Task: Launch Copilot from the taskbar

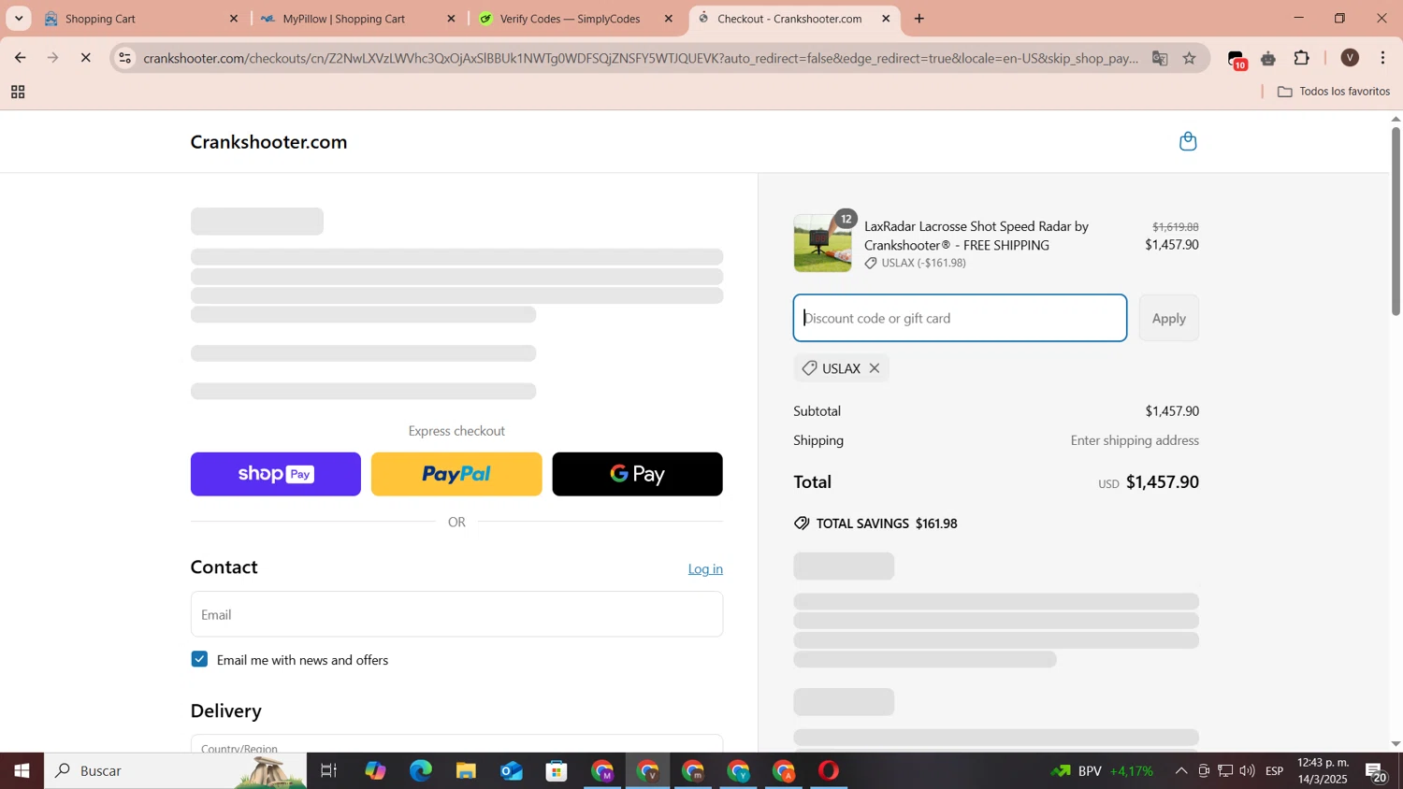Action: click(375, 771)
